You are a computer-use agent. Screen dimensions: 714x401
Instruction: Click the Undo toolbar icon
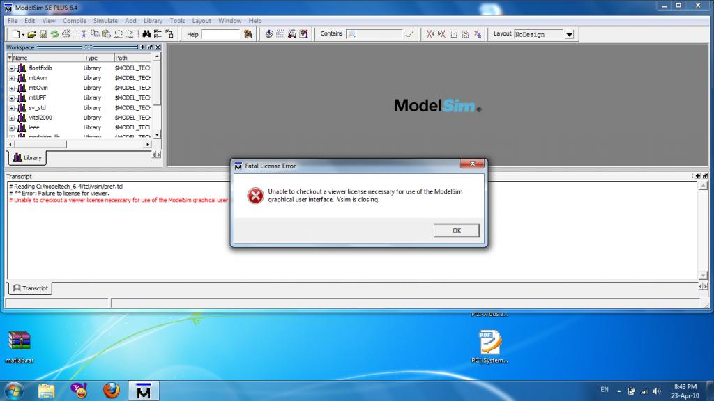119,34
